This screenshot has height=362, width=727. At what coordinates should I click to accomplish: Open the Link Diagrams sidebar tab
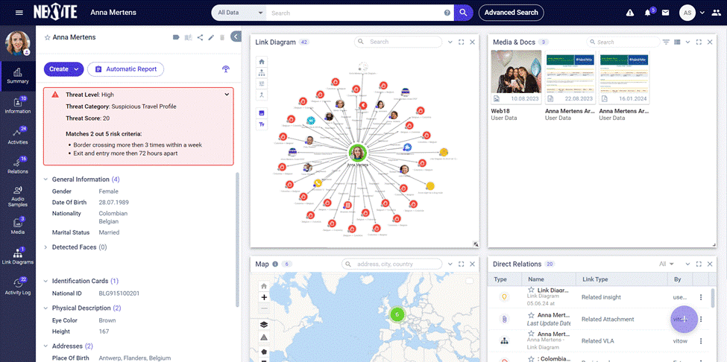tap(18, 256)
